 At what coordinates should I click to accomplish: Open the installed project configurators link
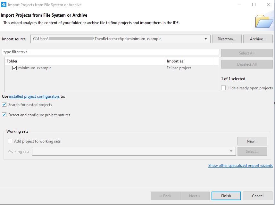pos(34,96)
